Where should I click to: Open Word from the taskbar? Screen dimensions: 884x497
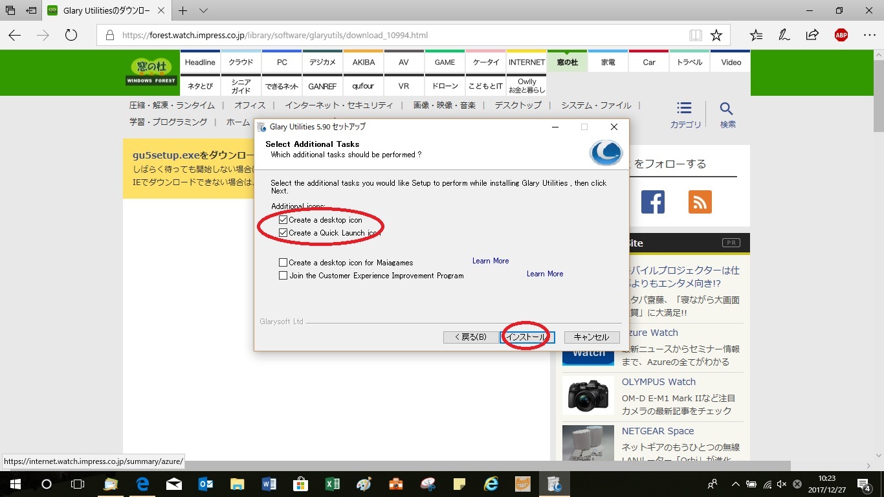(269, 483)
